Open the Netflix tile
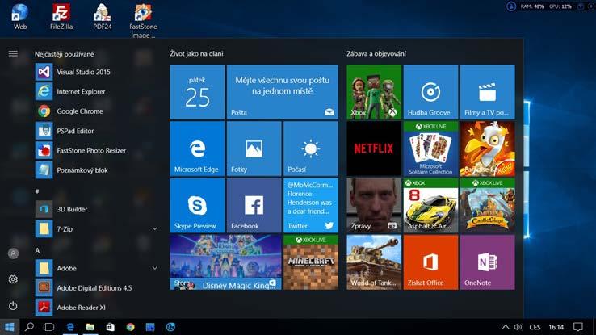This screenshot has width=596, height=335. 374,149
